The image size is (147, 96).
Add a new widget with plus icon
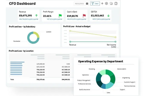(102, 4)
